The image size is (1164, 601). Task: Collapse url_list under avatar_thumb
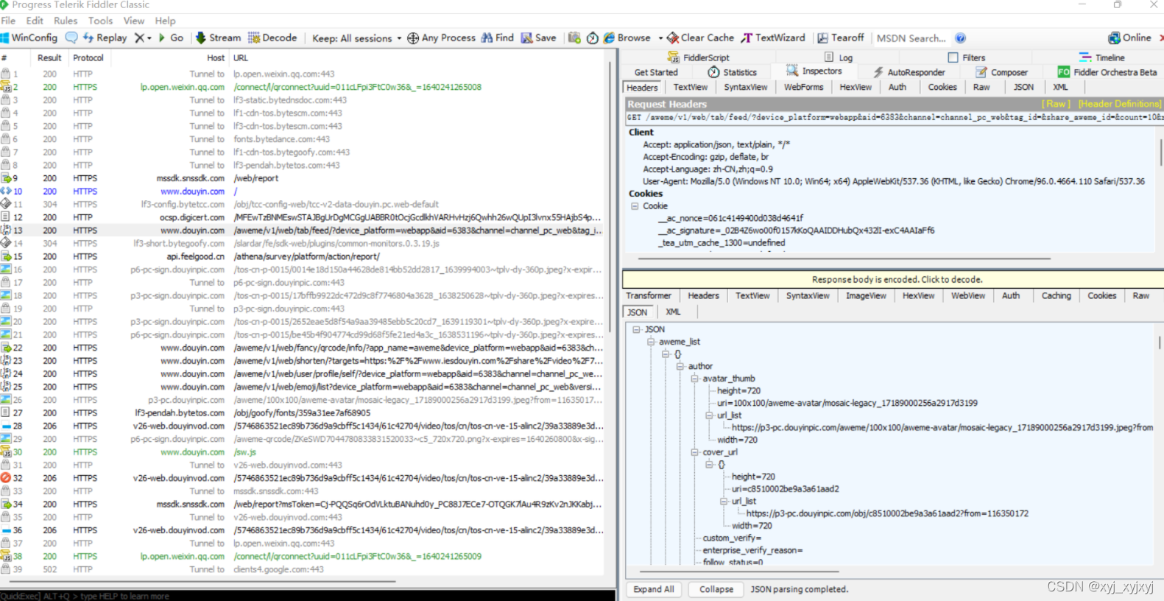[709, 415]
